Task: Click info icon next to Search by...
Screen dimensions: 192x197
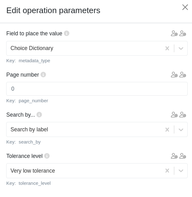Action: (x=39, y=114)
